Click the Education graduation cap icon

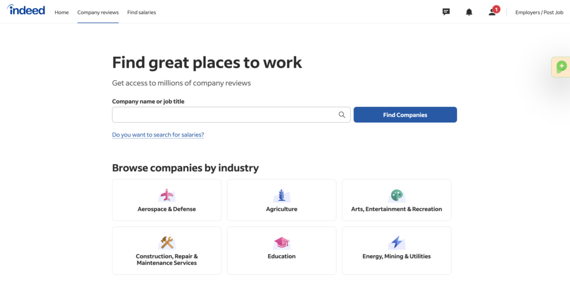point(281,243)
